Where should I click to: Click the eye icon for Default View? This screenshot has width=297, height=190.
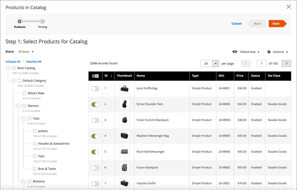(x=235, y=52)
